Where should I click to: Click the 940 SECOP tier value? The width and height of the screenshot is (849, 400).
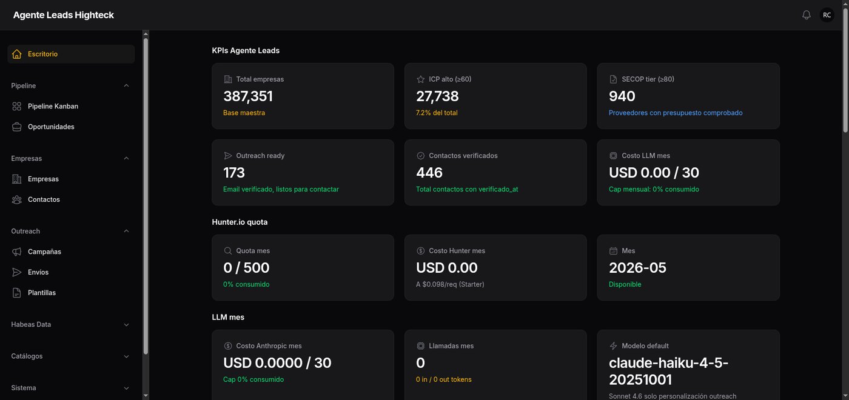click(622, 96)
